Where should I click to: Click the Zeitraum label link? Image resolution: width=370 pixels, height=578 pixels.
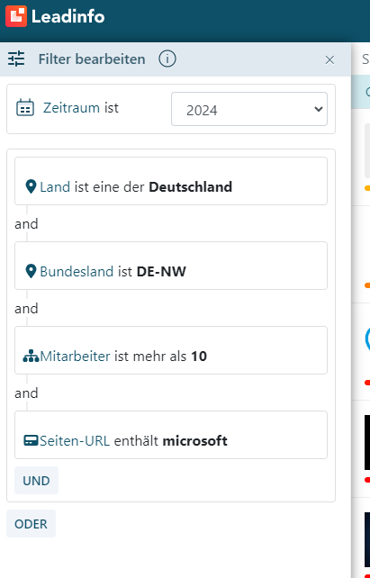click(x=71, y=108)
